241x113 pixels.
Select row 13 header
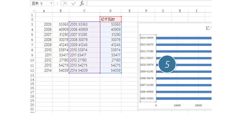[32, 75]
